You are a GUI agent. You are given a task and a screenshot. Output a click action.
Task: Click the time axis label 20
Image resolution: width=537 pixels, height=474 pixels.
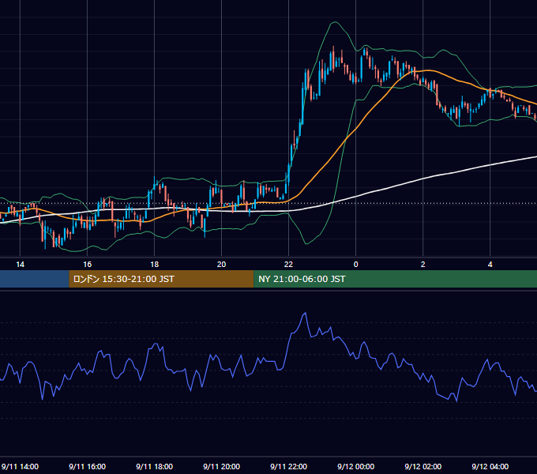click(222, 265)
